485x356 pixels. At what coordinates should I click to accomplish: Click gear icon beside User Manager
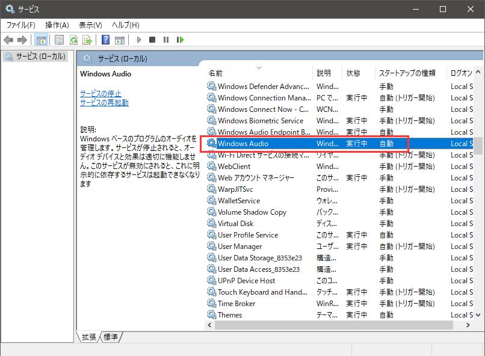(x=212, y=247)
